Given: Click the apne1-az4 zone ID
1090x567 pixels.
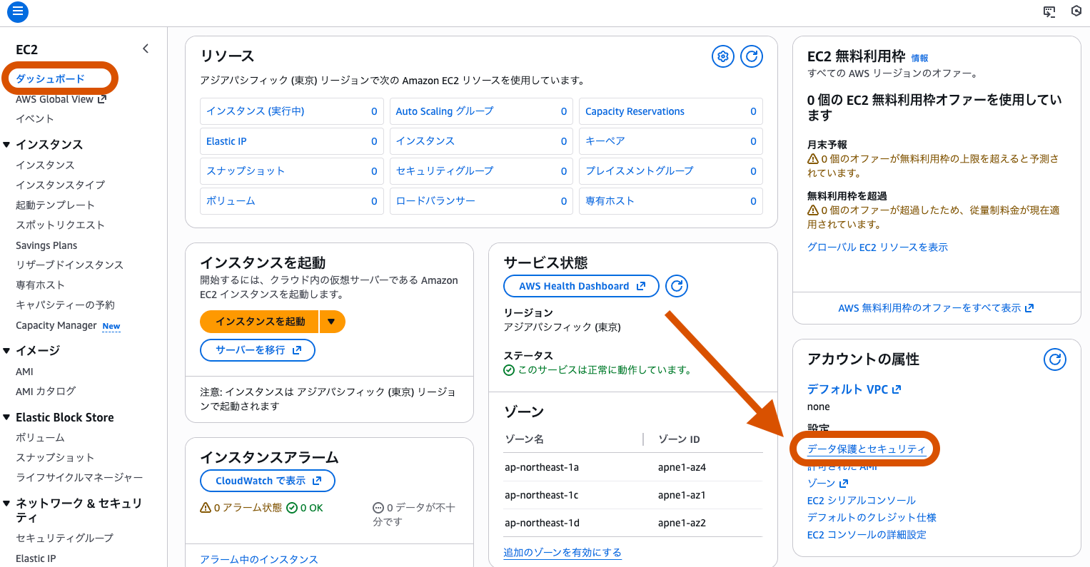Looking at the screenshot, I should 682,468.
